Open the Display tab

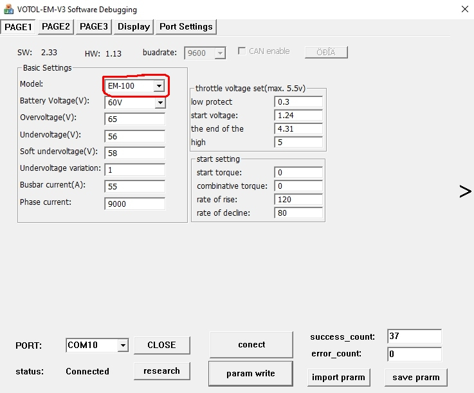[134, 26]
